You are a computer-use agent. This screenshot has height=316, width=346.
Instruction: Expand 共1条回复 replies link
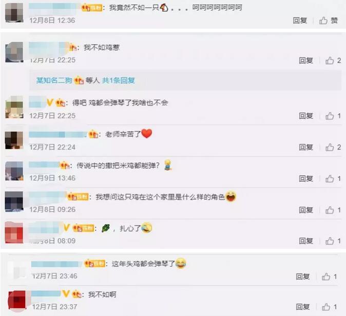[119, 80]
